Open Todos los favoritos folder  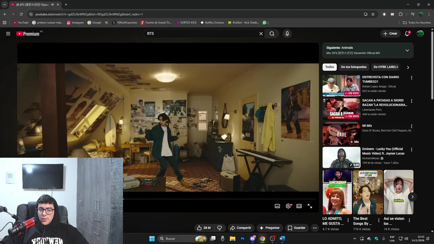point(417,23)
